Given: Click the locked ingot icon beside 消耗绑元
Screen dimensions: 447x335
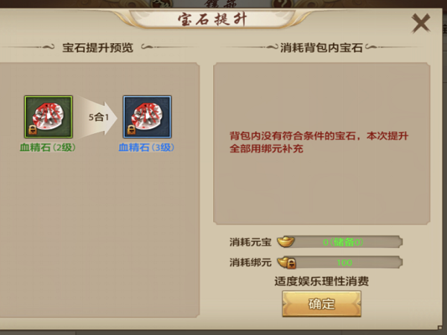Looking at the screenshot, I should point(287,262).
